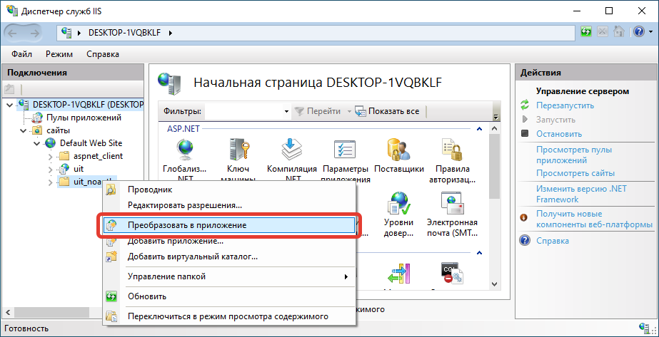Screen dimensions: 659x337
Task: Open the Фильтры combo box dropdown
Action: tap(283, 112)
